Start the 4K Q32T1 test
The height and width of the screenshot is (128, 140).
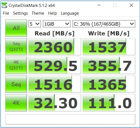(x=16, y=65)
